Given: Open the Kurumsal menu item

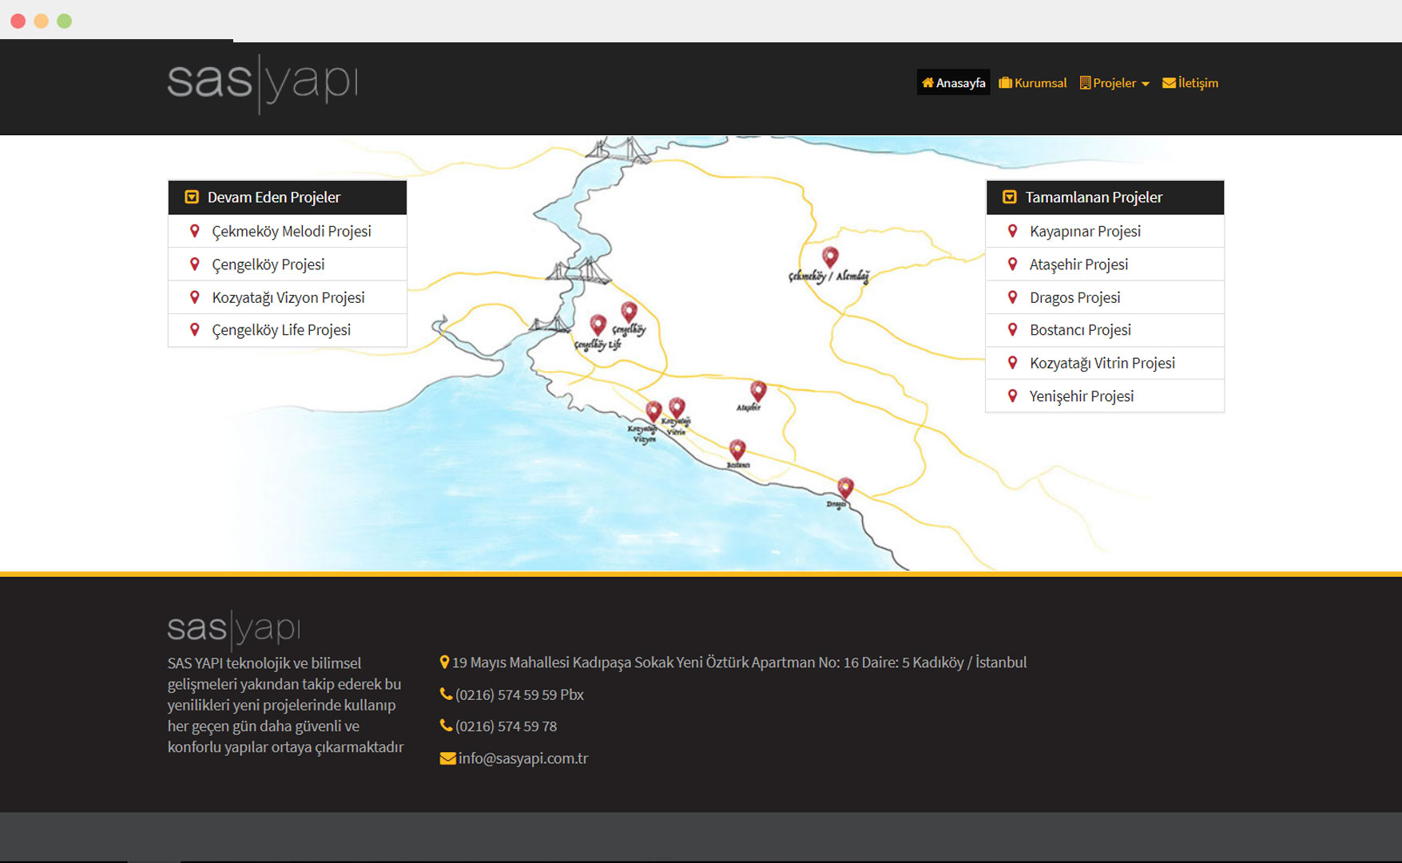Looking at the screenshot, I should click(1033, 83).
